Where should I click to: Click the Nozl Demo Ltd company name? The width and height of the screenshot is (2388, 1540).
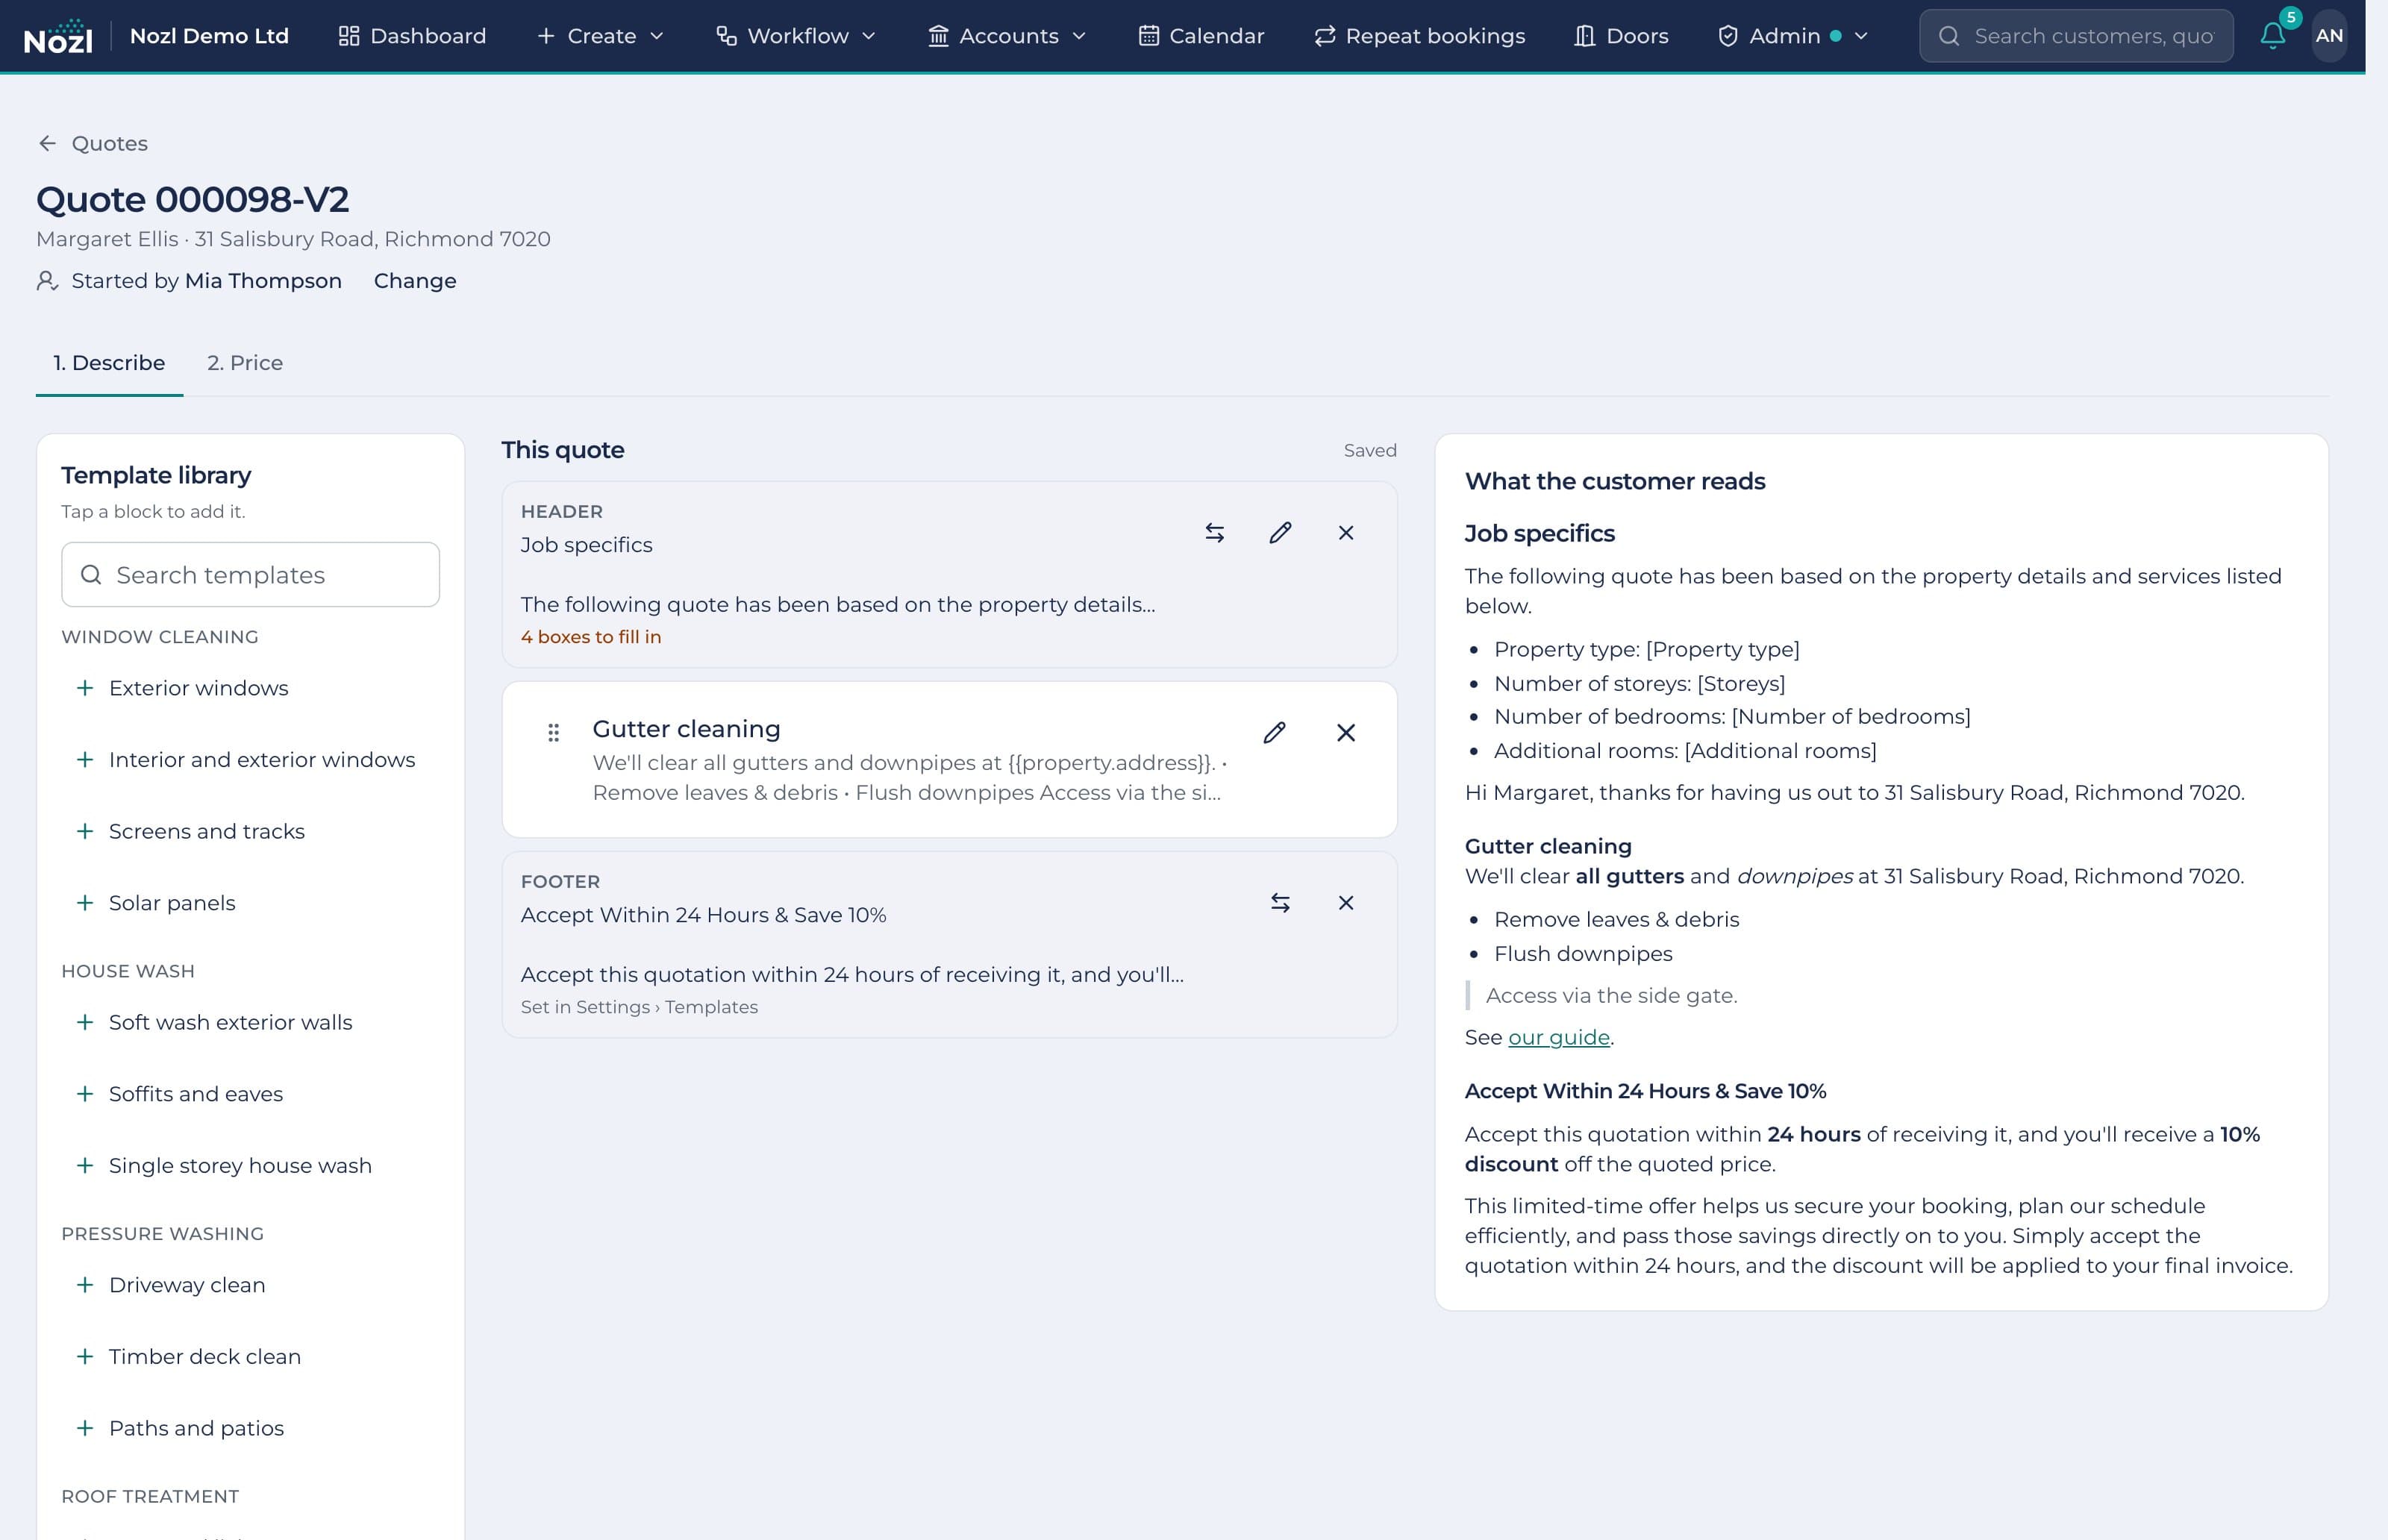(x=209, y=36)
